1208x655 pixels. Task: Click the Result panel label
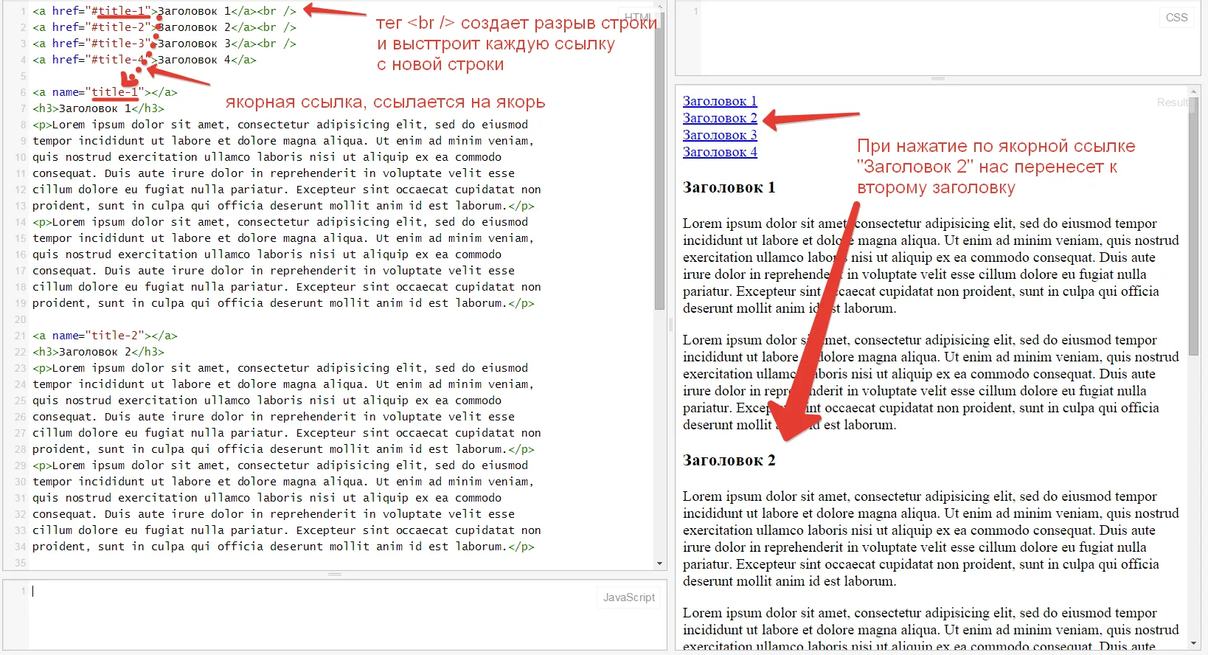(1172, 103)
